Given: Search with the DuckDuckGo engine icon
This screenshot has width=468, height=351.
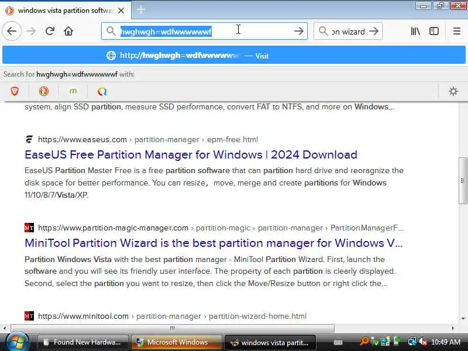Looking at the screenshot, I should click(x=44, y=91).
